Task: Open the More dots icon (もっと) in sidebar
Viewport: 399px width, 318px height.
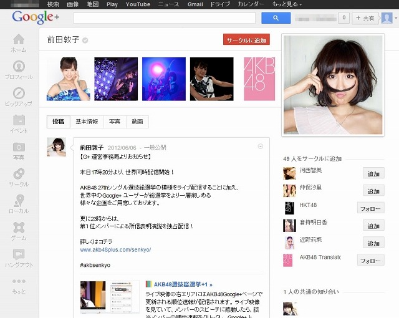Action: pos(19,281)
